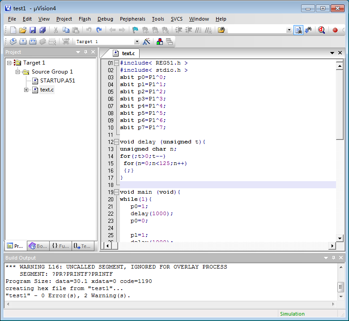
Task: Open the Peripherals menu
Action: pos(132,19)
